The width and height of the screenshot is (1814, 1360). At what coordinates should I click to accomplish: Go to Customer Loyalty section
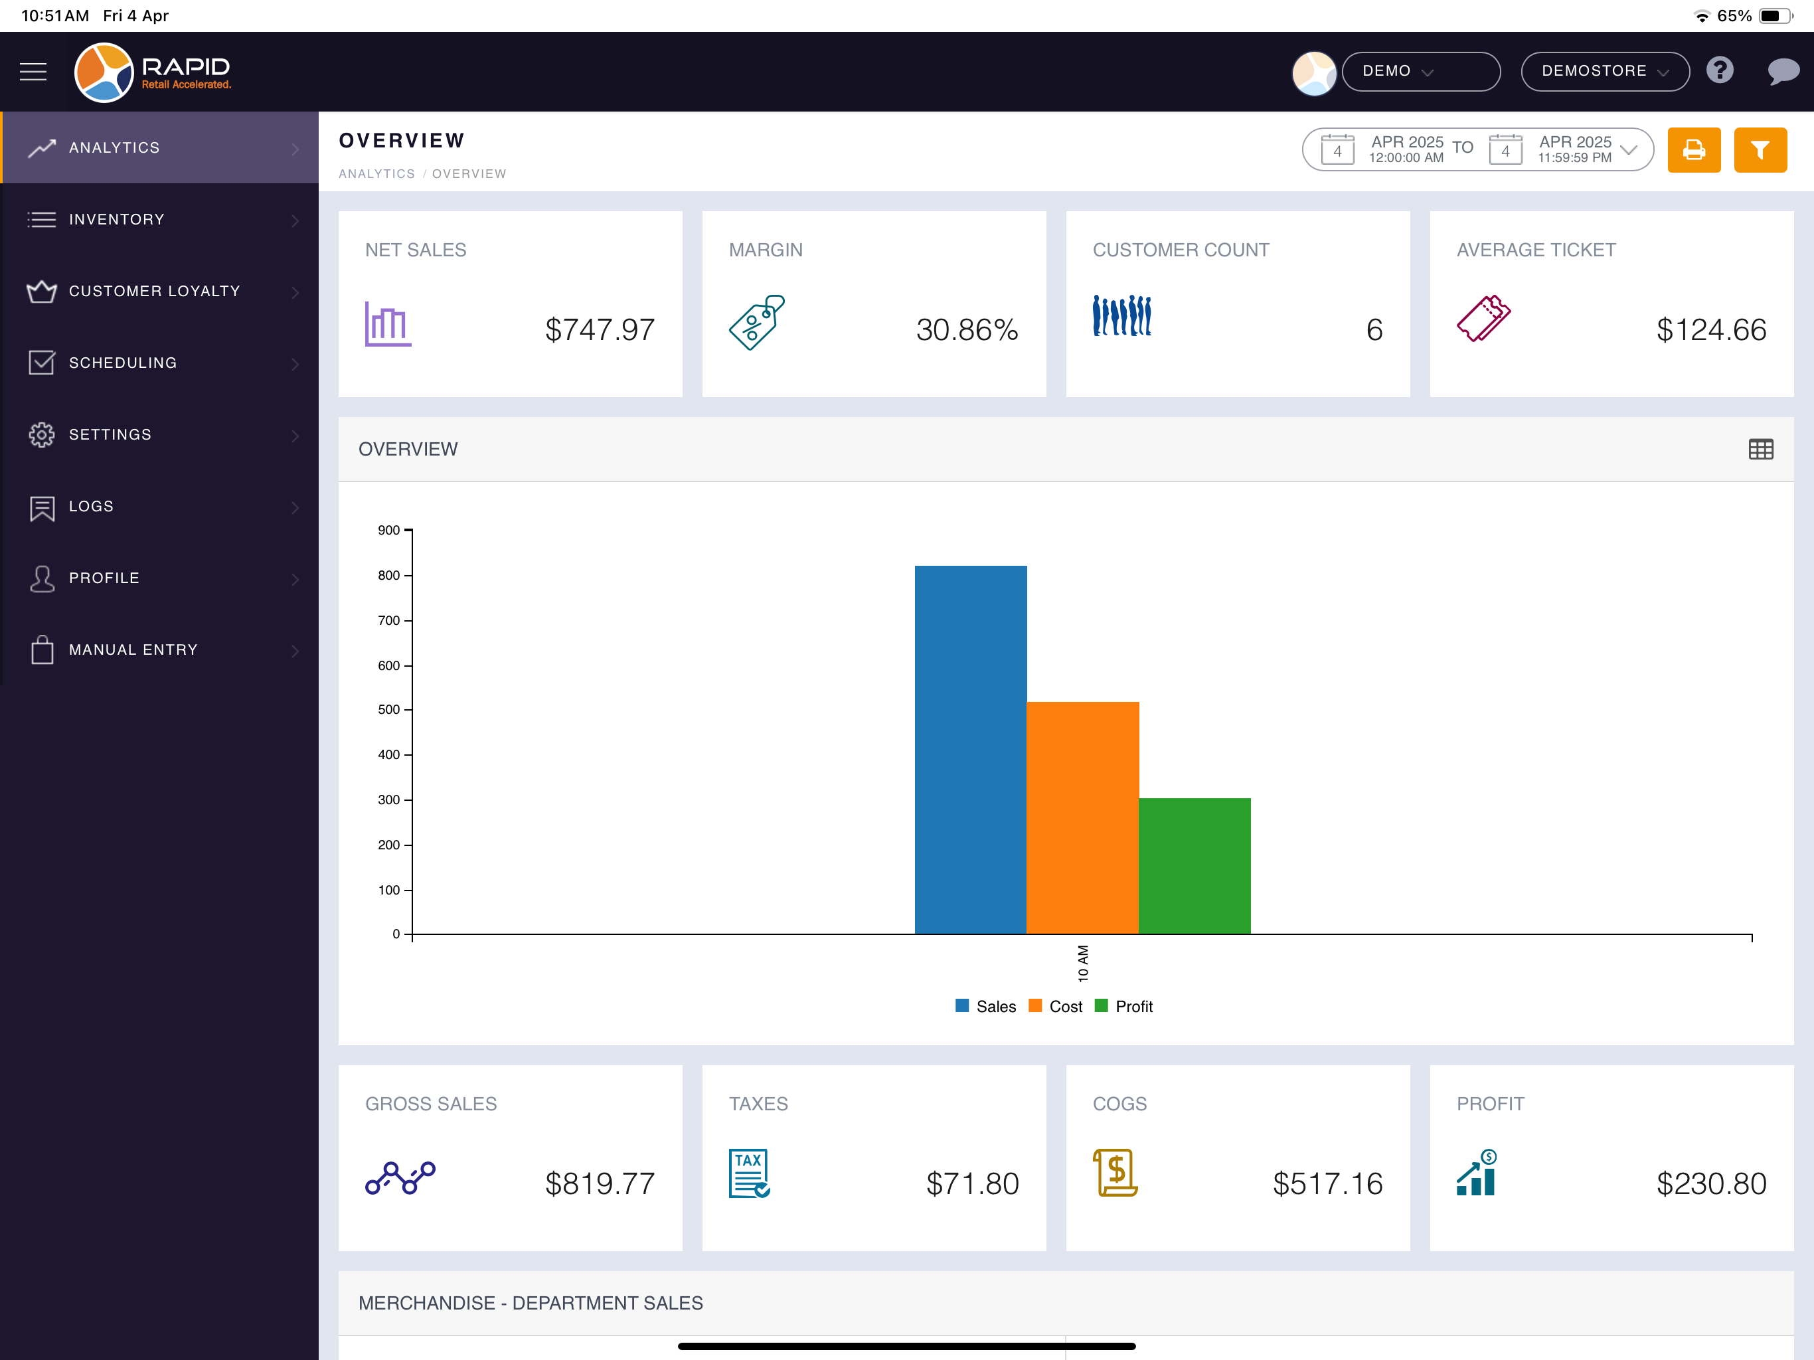(x=160, y=292)
